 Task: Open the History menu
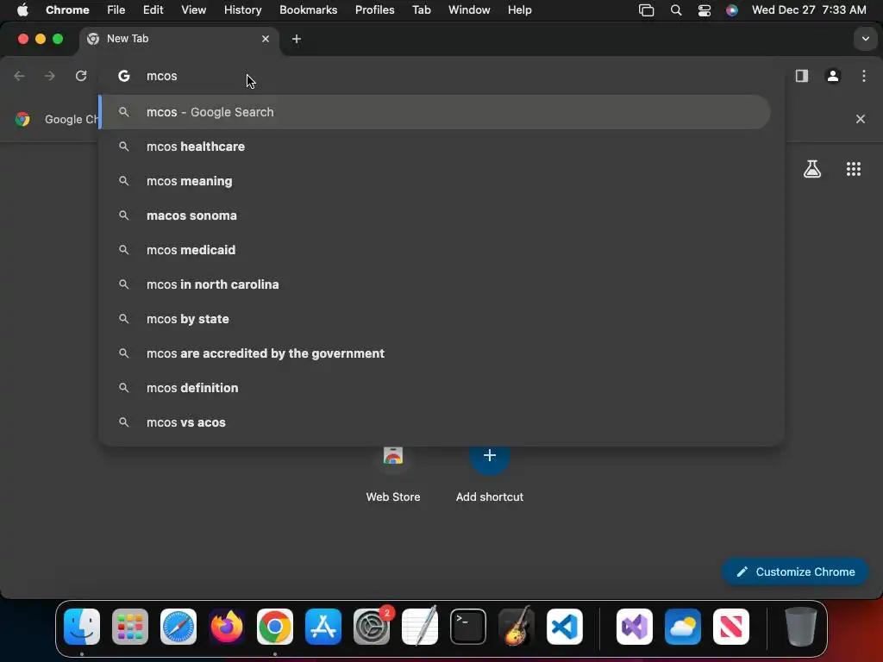click(x=242, y=10)
